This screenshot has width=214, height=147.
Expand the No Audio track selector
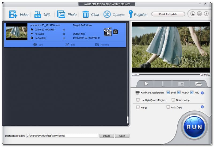pos(64,34)
